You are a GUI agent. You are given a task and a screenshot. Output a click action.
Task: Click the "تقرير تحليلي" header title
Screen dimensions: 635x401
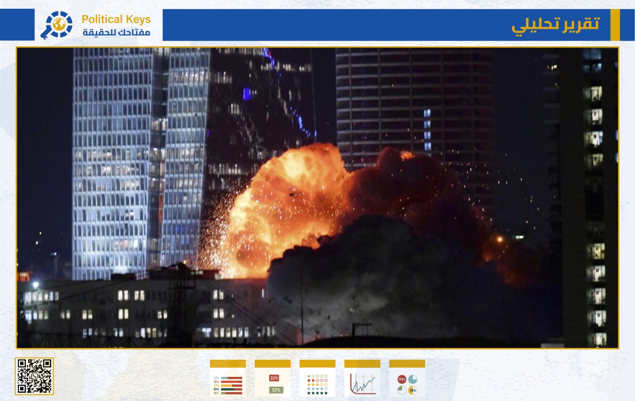tap(555, 25)
